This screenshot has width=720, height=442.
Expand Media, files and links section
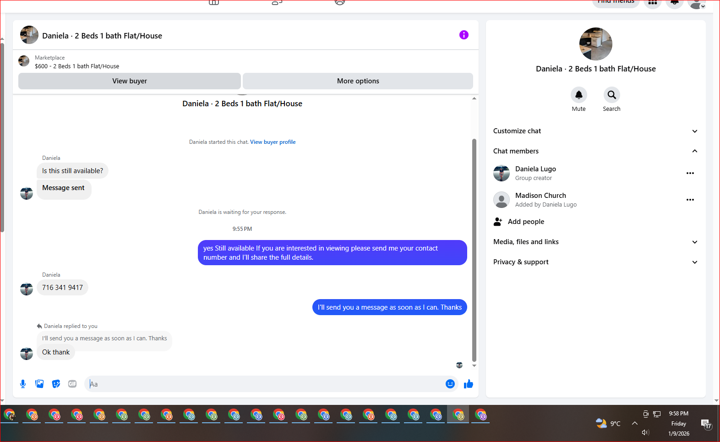coord(595,242)
